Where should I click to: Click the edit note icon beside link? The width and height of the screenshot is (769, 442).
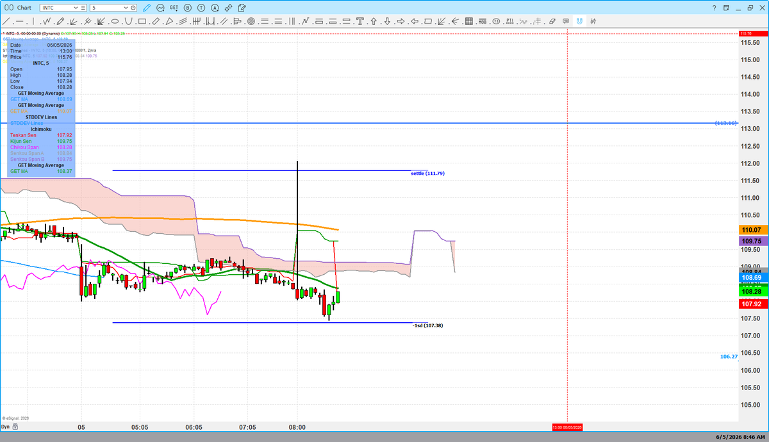click(242, 8)
